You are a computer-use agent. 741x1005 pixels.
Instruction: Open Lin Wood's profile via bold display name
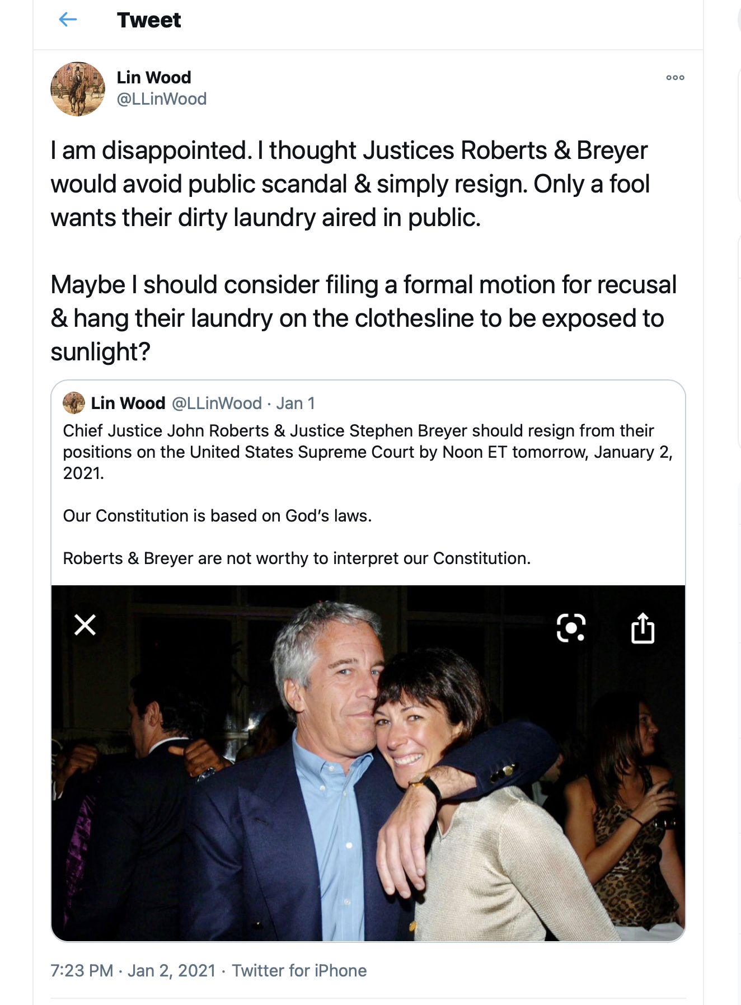point(154,77)
